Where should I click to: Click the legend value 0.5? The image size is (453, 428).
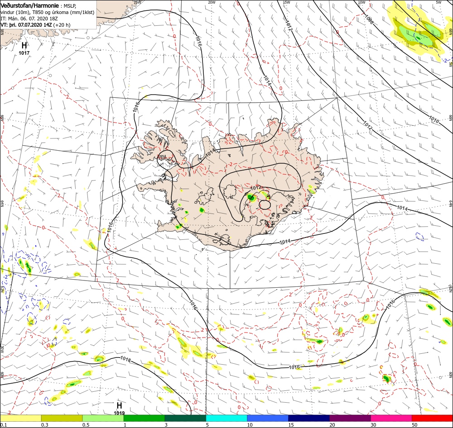point(86,425)
